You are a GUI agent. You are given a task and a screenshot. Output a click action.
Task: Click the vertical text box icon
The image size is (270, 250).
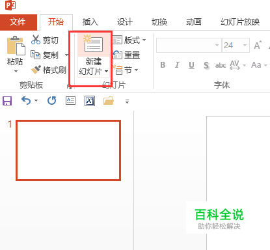tap(90, 101)
